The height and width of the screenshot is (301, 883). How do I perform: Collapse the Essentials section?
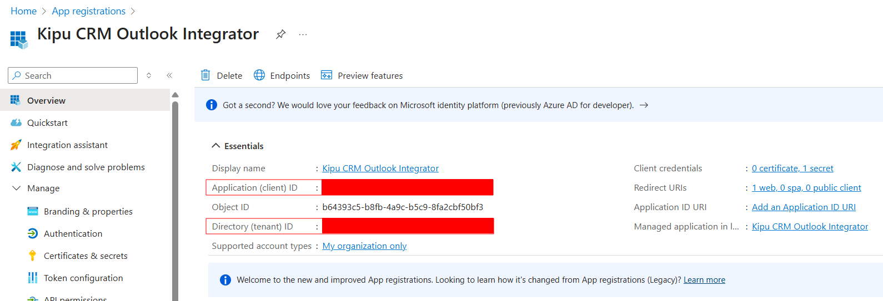point(216,146)
